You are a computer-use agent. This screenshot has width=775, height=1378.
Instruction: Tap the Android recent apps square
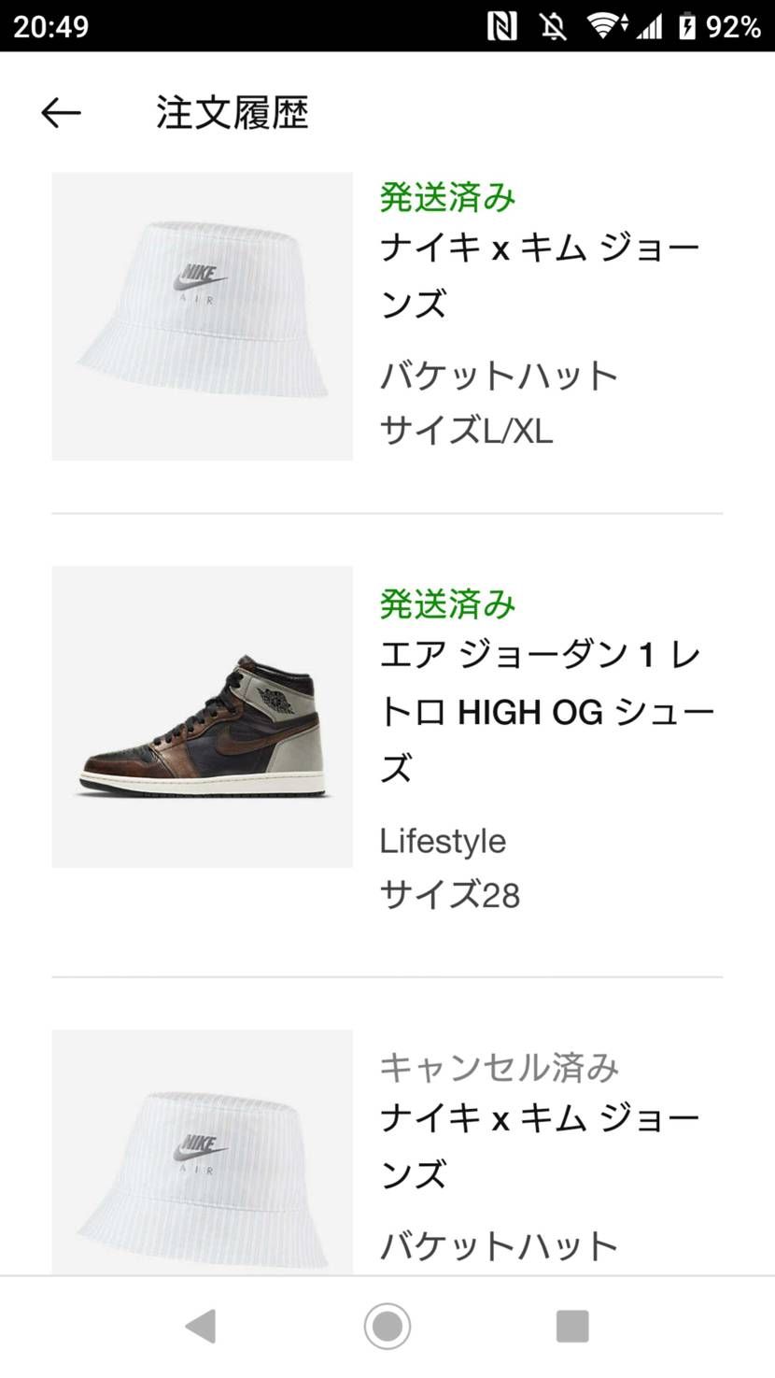[572, 1326]
